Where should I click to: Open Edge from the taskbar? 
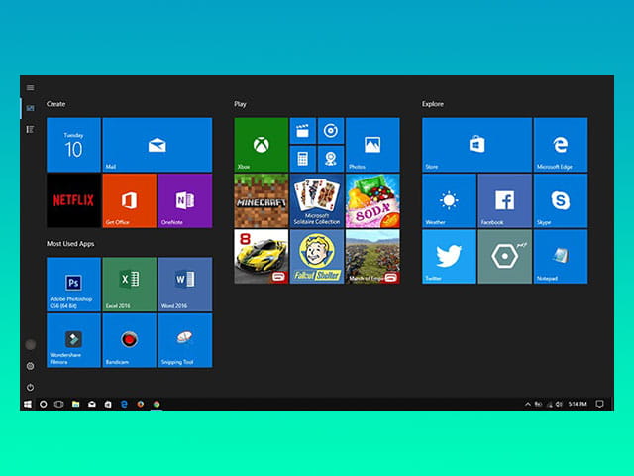[124, 404]
